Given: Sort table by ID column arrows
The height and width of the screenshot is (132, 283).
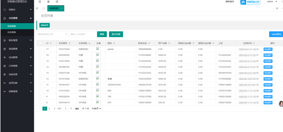Looking at the screenshot, I should (x=51, y=43).
